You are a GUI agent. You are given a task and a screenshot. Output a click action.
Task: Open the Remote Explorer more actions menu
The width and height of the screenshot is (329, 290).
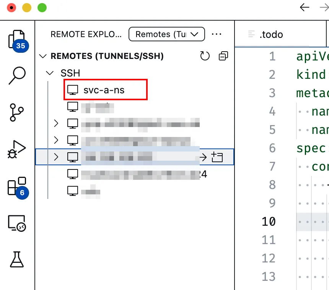pyautogui.click(x=216, y=34)
